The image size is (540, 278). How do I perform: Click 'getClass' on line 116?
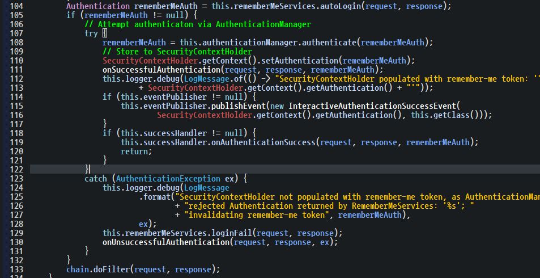451,115
